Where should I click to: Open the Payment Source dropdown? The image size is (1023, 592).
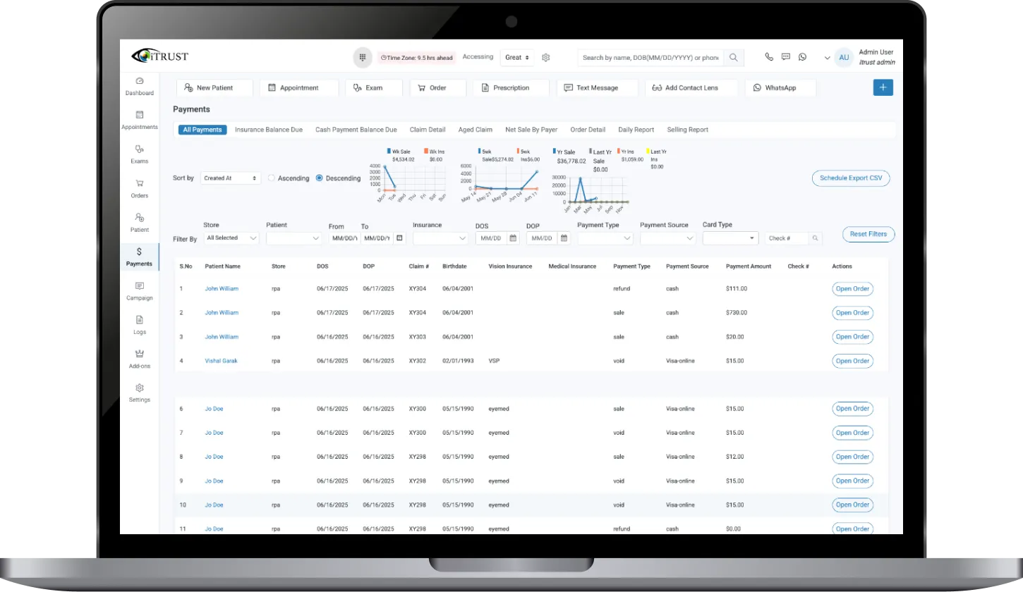pyautogui.click(x=668, y=238)
